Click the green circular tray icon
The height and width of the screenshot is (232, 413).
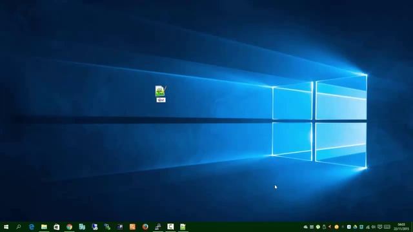[x=318, y=227]
